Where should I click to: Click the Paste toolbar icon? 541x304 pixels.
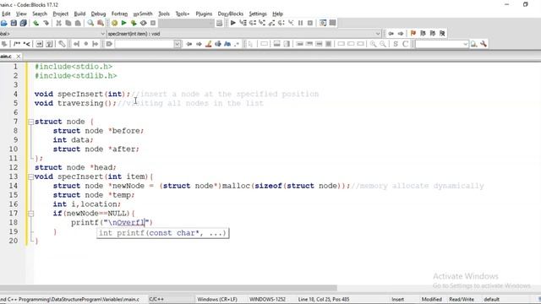(x=78, y=23)
